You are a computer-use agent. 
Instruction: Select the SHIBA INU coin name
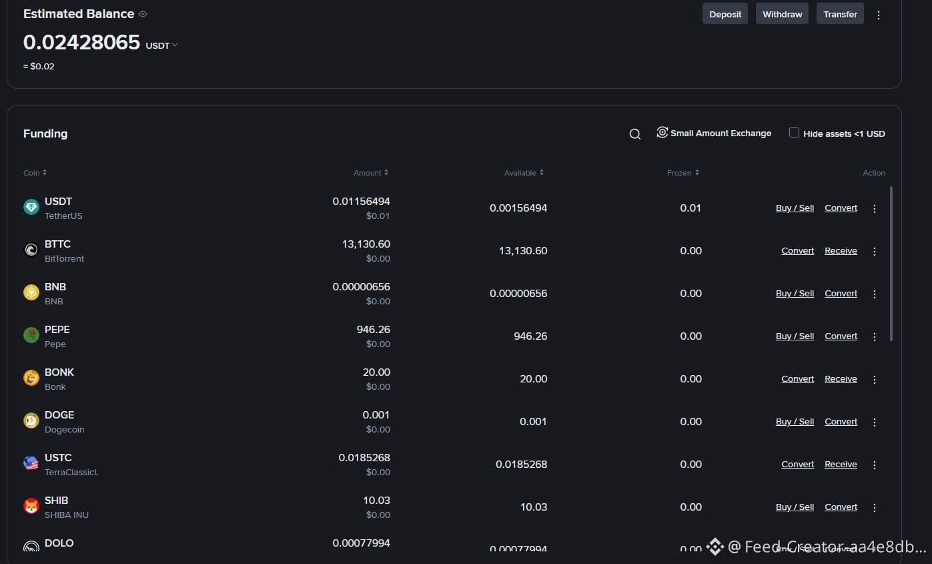(67, 515)
